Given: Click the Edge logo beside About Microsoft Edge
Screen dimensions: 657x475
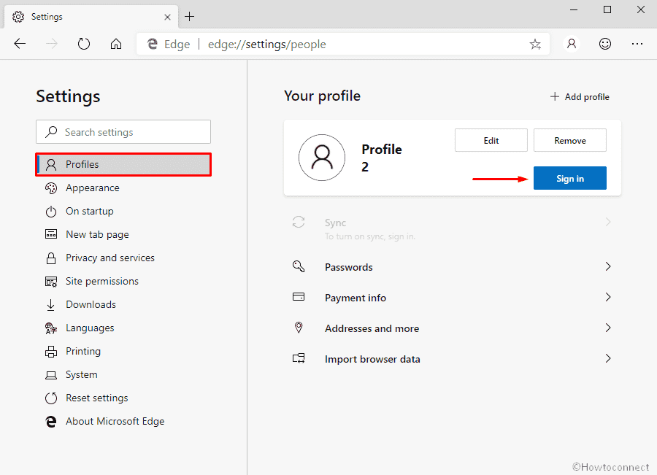Looking at the screenshot, I should pyautogui.click(x=51, y=422).
